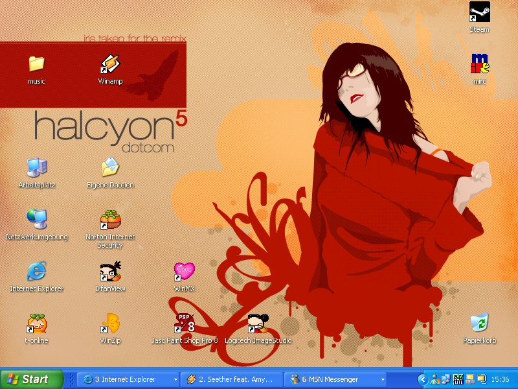The width and height of the screenshot is (518, 389).
Task: Click the Netzwerkumgebung icon
Action: (37, 219)
